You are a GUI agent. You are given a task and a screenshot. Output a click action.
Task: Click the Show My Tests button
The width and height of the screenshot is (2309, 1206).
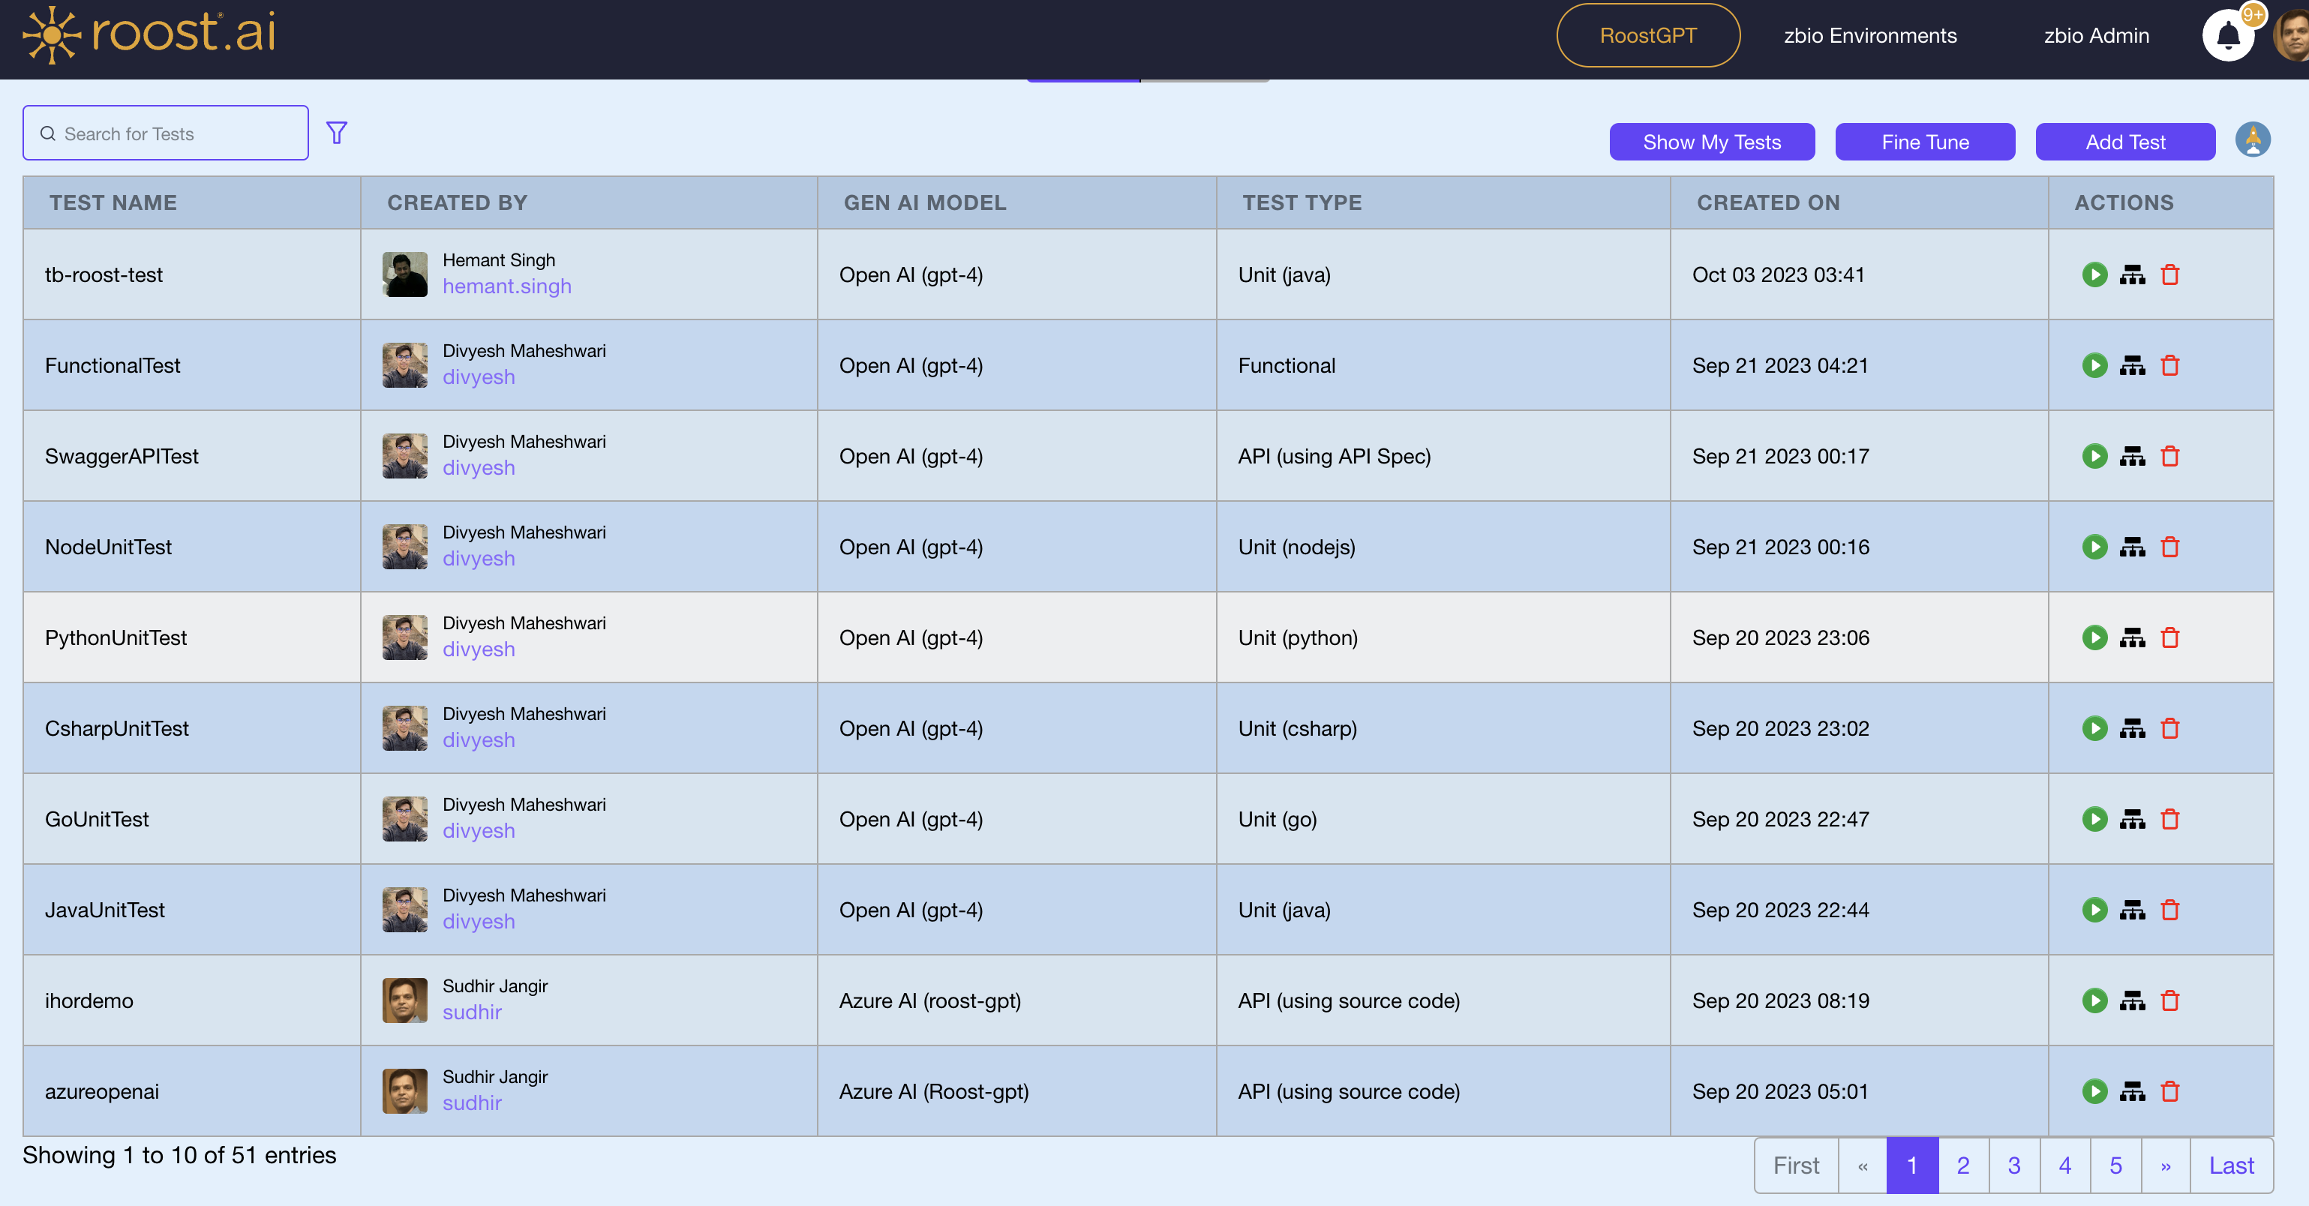1711,142
